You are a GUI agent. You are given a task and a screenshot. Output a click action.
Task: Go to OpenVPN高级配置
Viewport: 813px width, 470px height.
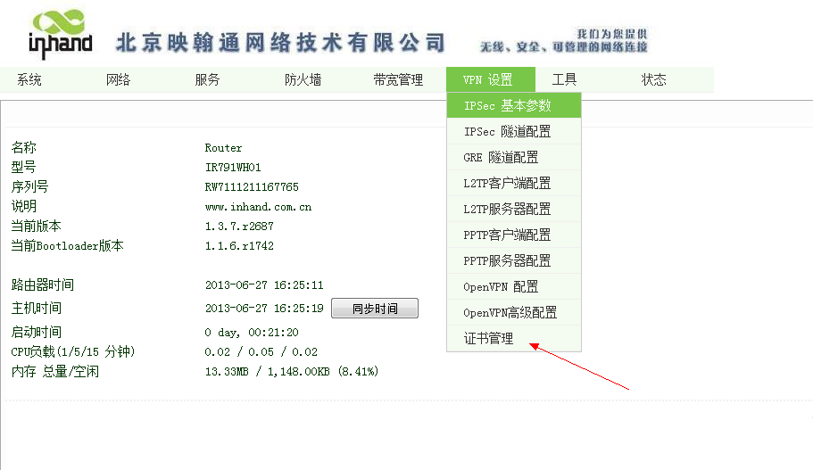510,313
